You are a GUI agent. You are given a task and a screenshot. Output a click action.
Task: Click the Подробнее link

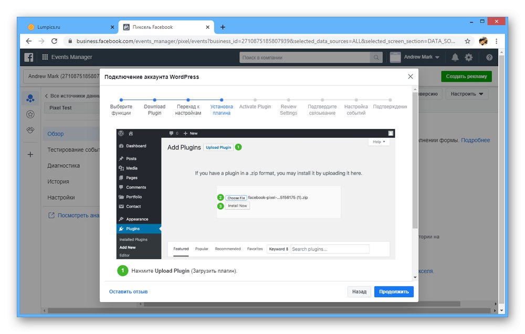pyautogui.click(x=476, y=140)
